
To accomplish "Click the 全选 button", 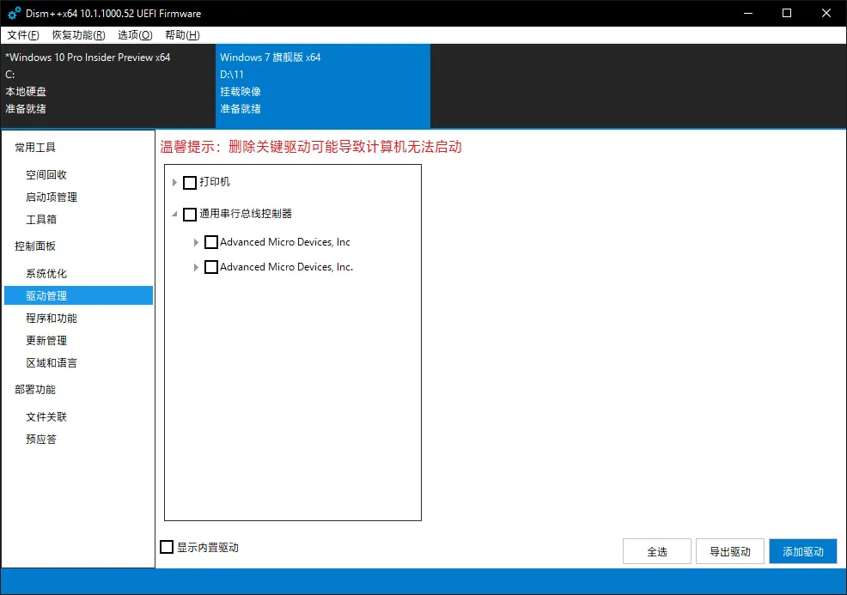I will click(657, 551).
